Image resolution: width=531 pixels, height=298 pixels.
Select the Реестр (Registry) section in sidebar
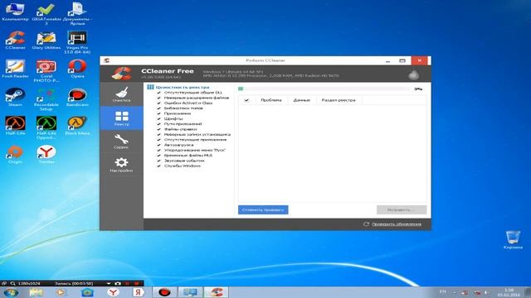point(122,118)
